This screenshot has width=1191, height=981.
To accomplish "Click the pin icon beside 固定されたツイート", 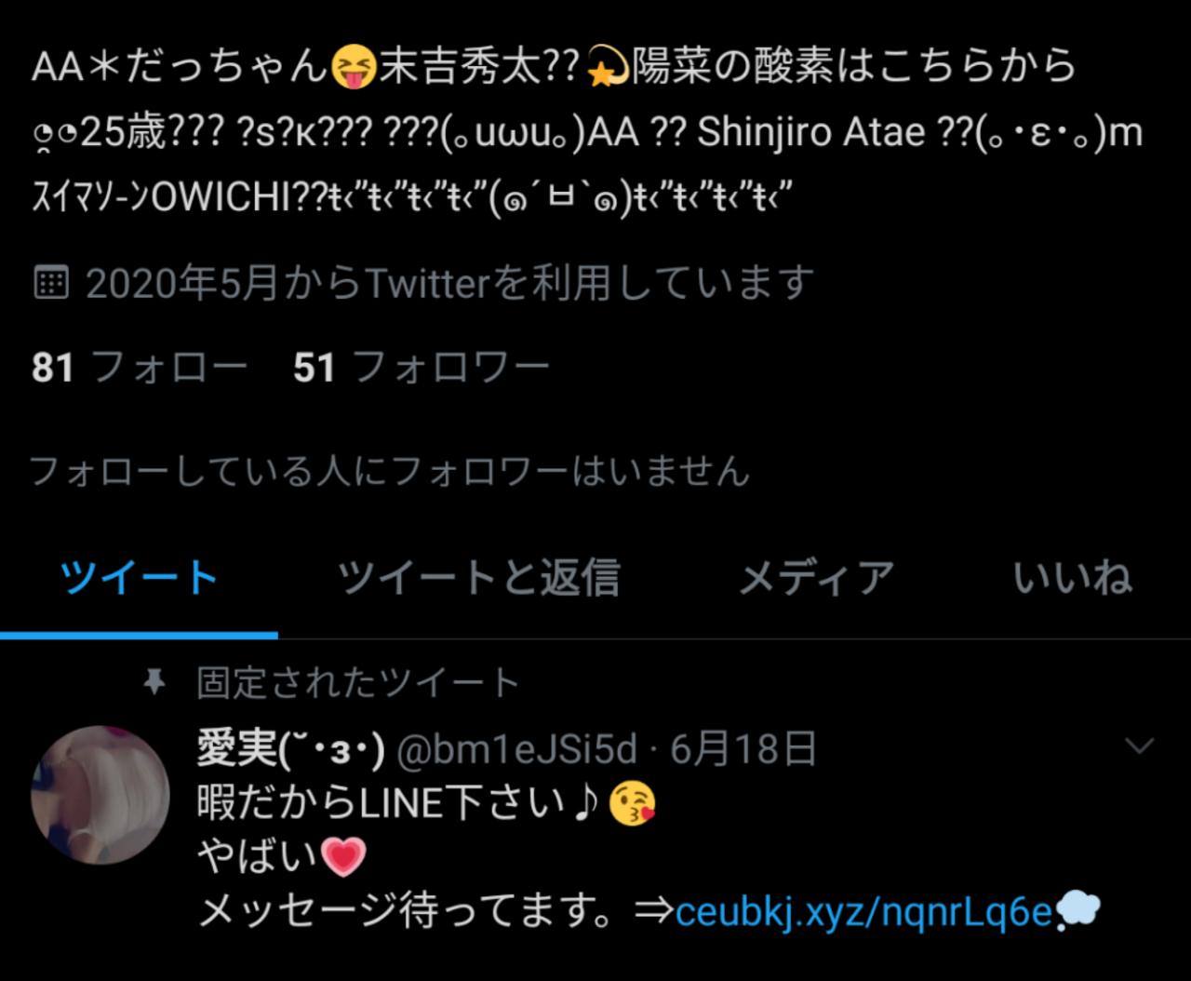I will click(154, 683).
